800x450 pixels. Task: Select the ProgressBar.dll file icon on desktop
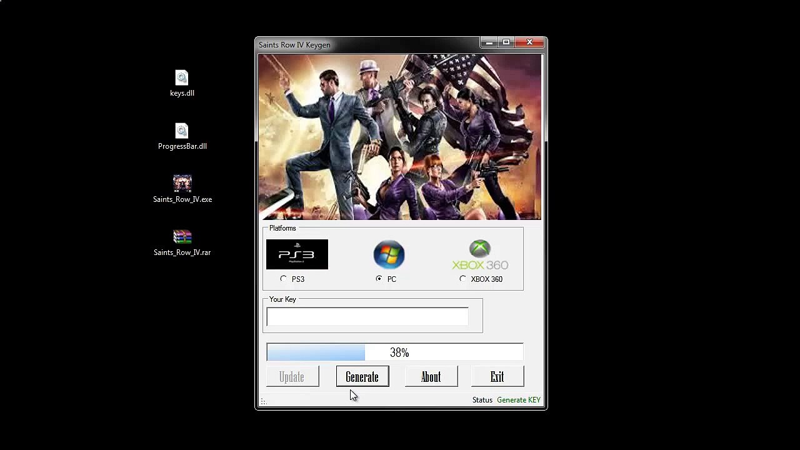(x=182, y=131)
